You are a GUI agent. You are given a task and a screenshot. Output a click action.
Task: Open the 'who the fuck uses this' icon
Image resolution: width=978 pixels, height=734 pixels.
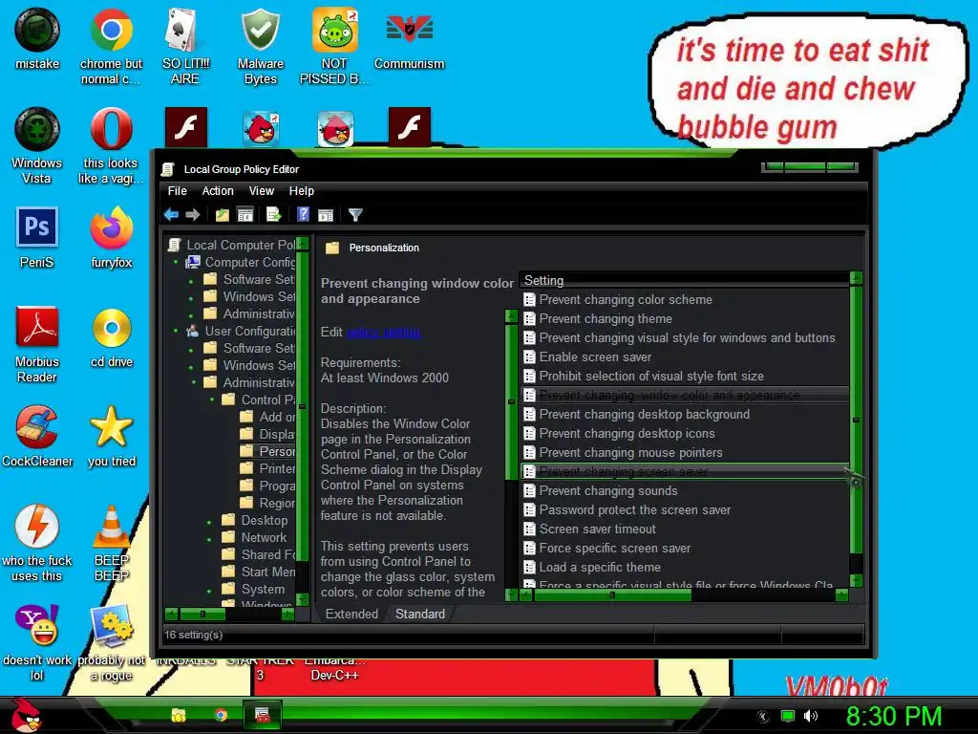tap(37, 543)
